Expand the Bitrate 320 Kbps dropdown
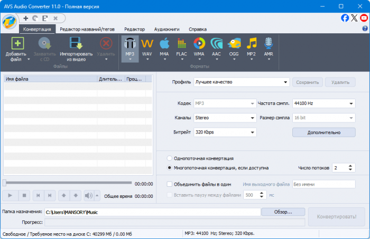Image resolution: width=370 pixels, height=239 pixels. pos(224,132)
